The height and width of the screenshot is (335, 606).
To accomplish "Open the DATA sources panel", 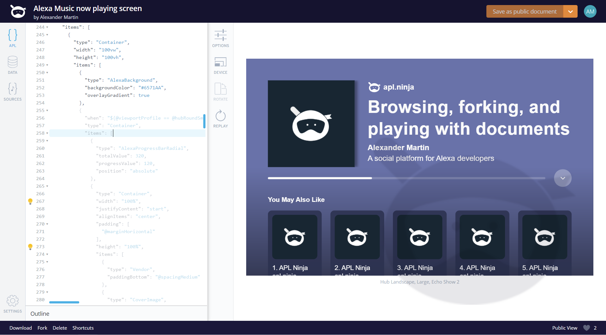I will click(13, 65).
